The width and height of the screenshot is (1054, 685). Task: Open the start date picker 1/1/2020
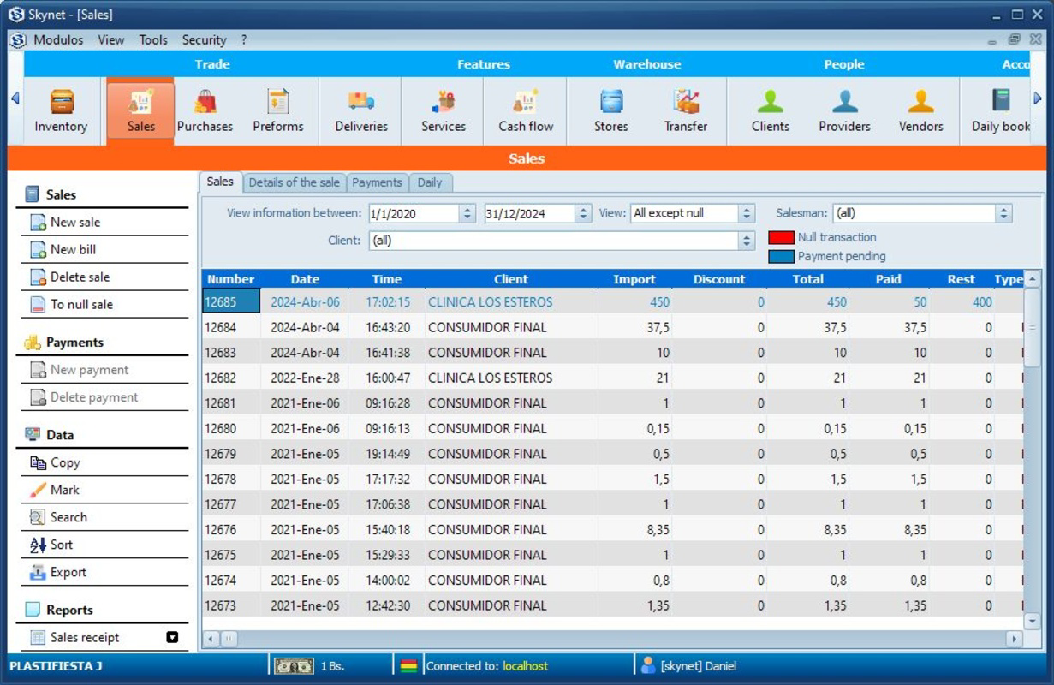click(x=467, y=213)
